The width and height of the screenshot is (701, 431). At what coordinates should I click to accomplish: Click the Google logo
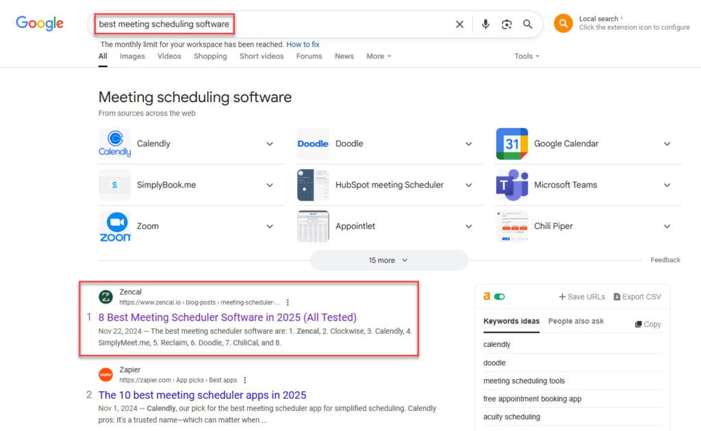(40, 23)
